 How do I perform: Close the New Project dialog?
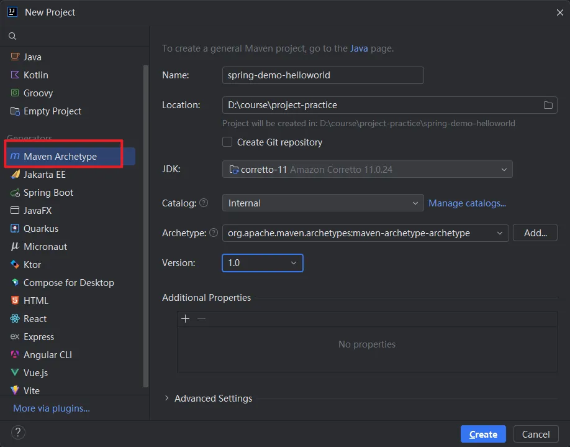[560, 12]
